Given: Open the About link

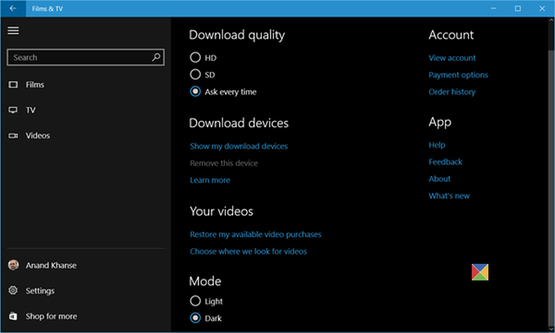Looking at the screenshot, I should pyautogui.click(x=439, y=178).
